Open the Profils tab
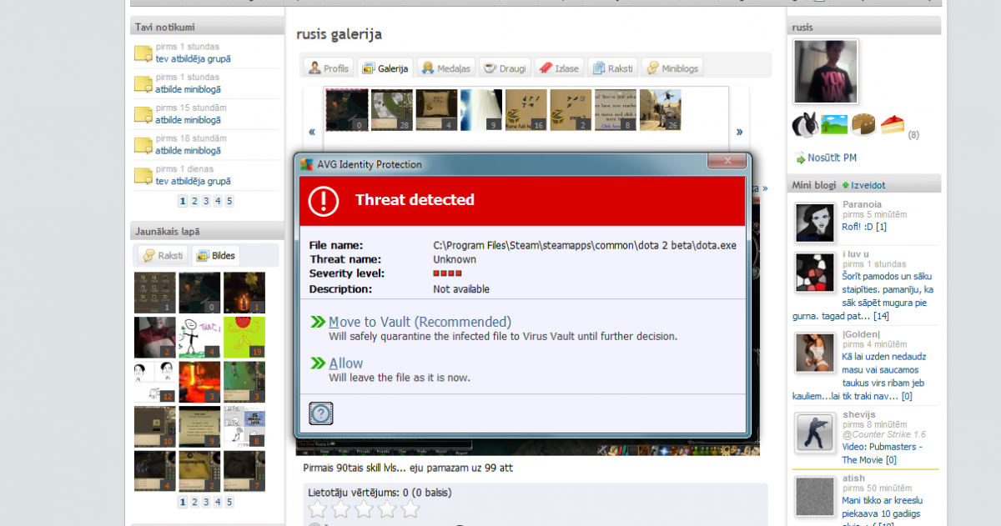1001x526 pixels. coord(328,68)
